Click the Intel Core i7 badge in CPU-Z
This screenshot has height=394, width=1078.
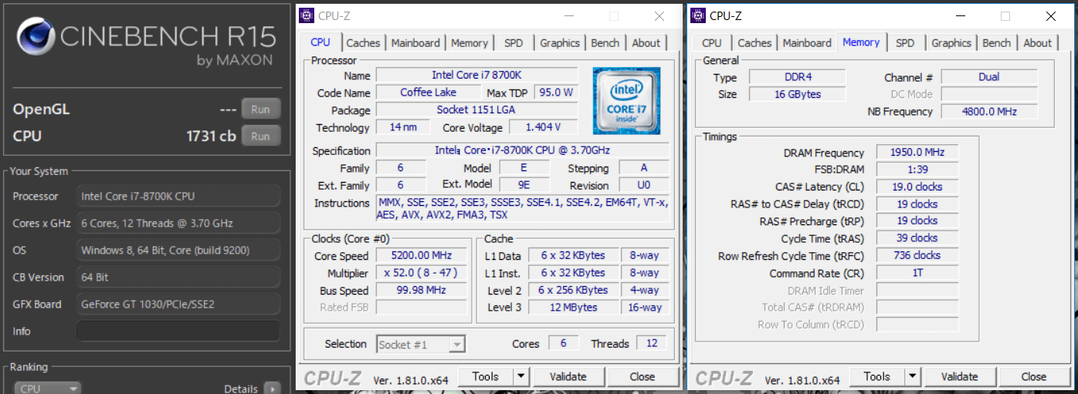(x=626, y=101)
